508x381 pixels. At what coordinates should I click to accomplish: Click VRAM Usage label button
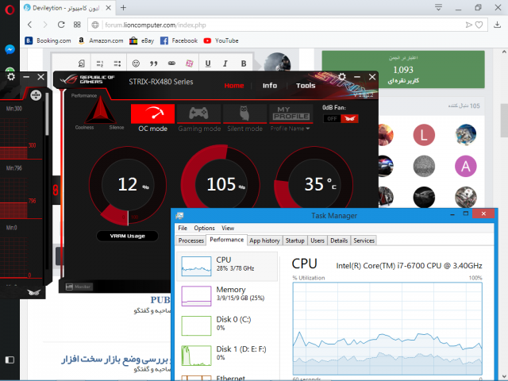click(127, 236)
